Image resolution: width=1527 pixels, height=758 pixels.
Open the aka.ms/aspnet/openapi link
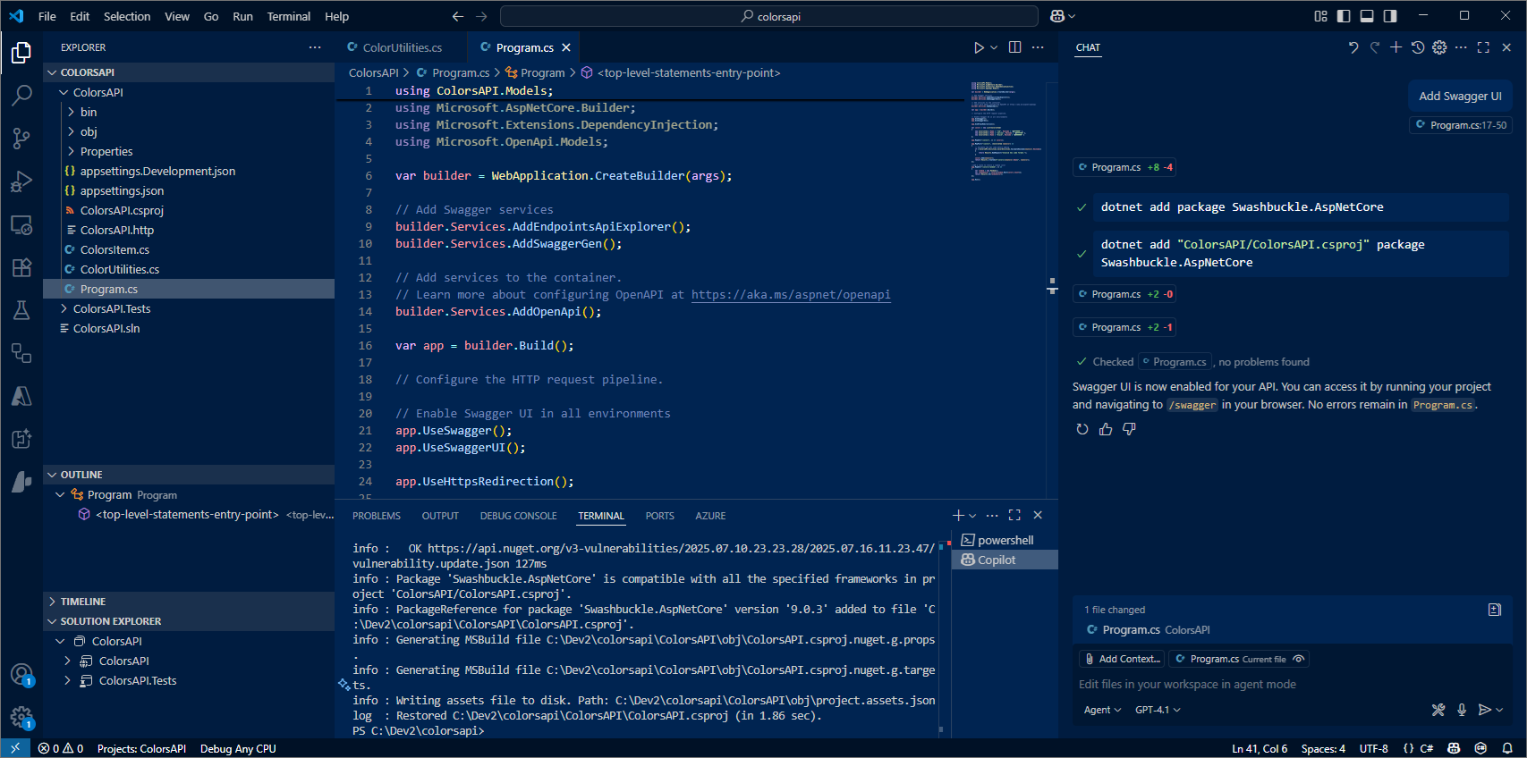pyautogui.click(x=791, y=294)
